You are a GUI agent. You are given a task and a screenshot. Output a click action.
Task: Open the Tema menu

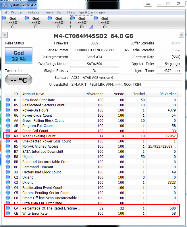click(x=49, y=12)
